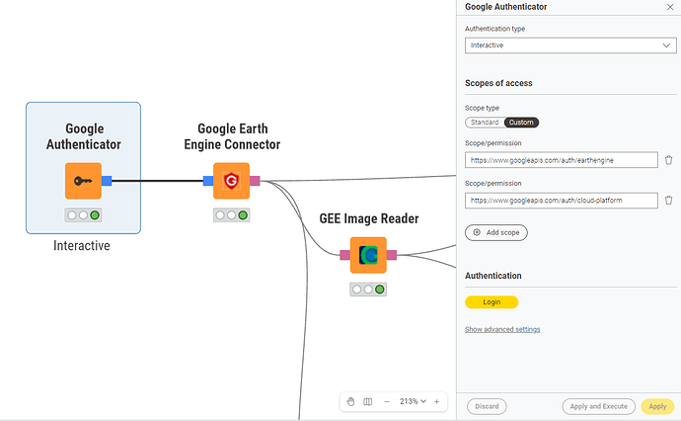Show advanced settings
681x421 pixels.
pyautogui.click(x=502, y=329)
